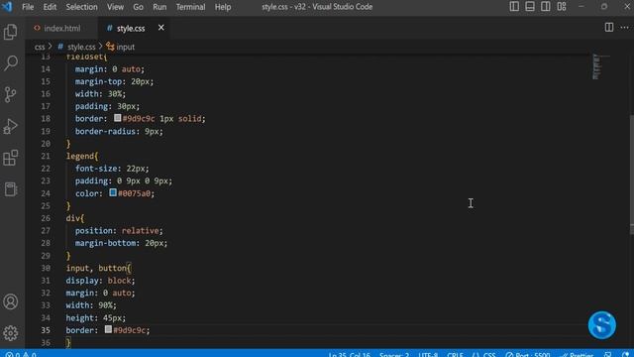Click the input symbol breadcrumb

point(120,47)
